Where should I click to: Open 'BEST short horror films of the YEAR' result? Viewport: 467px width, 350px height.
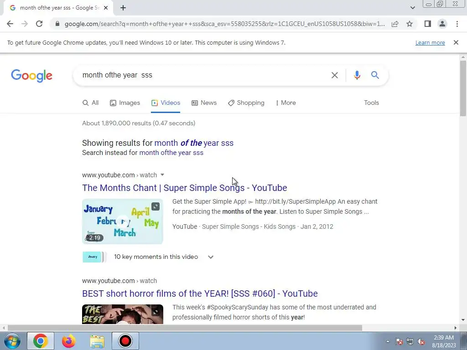[x=200, y=293]
